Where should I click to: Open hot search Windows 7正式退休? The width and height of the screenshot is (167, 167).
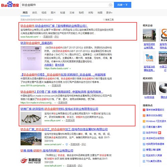click(156, 121)
